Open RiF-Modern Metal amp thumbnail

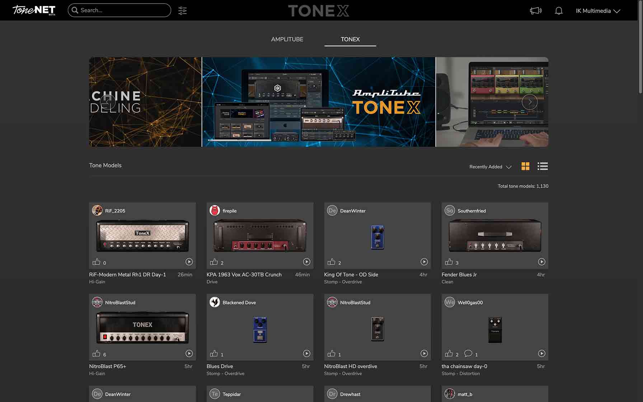(x=142, y=235)
